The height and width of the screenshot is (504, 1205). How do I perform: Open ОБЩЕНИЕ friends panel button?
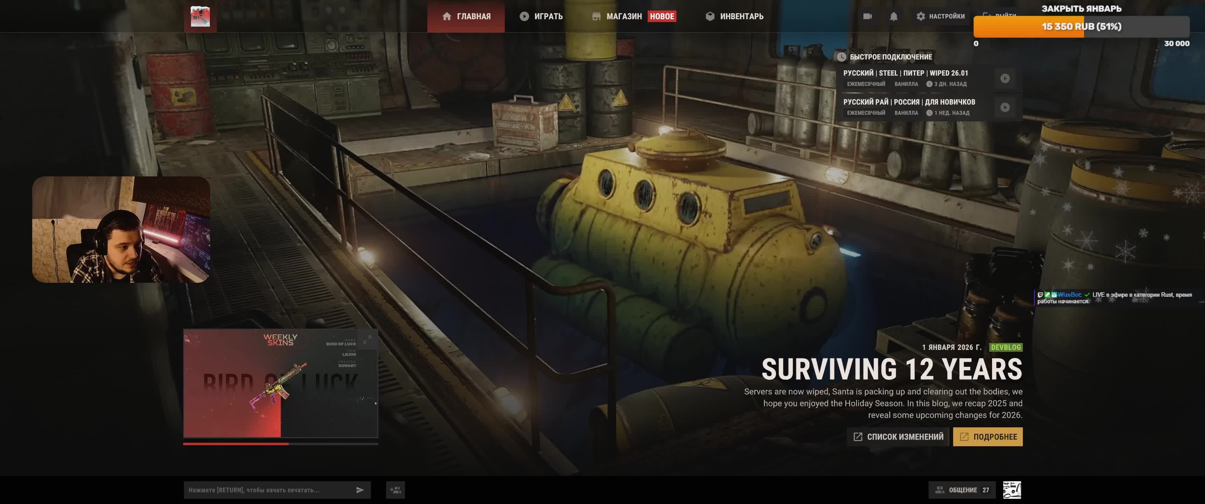[962, 490]
